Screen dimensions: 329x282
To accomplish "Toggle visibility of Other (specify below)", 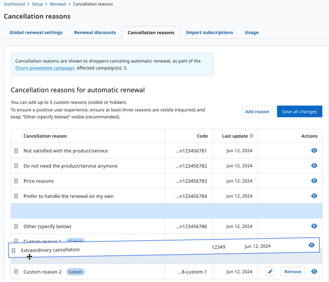I will pos(314,226).
